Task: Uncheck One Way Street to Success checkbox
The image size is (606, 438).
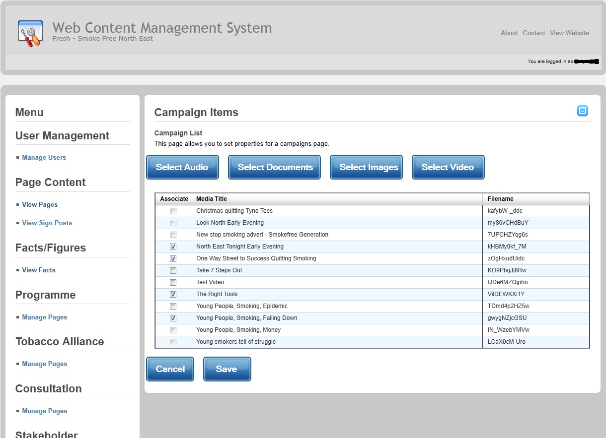Action: (x=173, y=258)
